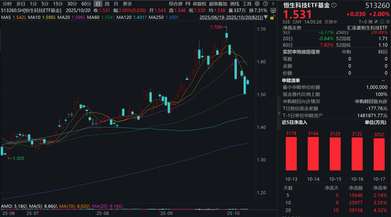Switch to the 周 weekly period tab

click(x=107, y=4)
